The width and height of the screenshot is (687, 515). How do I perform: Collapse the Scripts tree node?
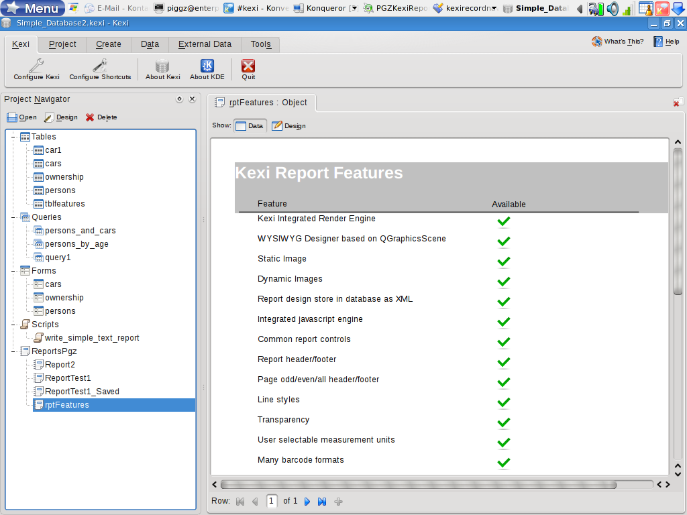click(13, 325)
